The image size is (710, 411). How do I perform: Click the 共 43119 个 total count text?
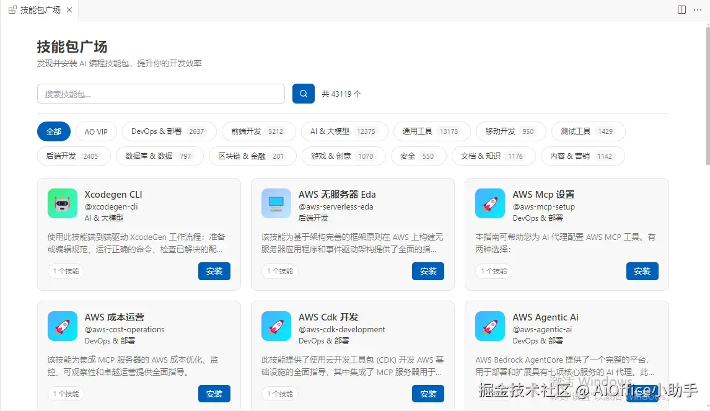tap(341, 94)
